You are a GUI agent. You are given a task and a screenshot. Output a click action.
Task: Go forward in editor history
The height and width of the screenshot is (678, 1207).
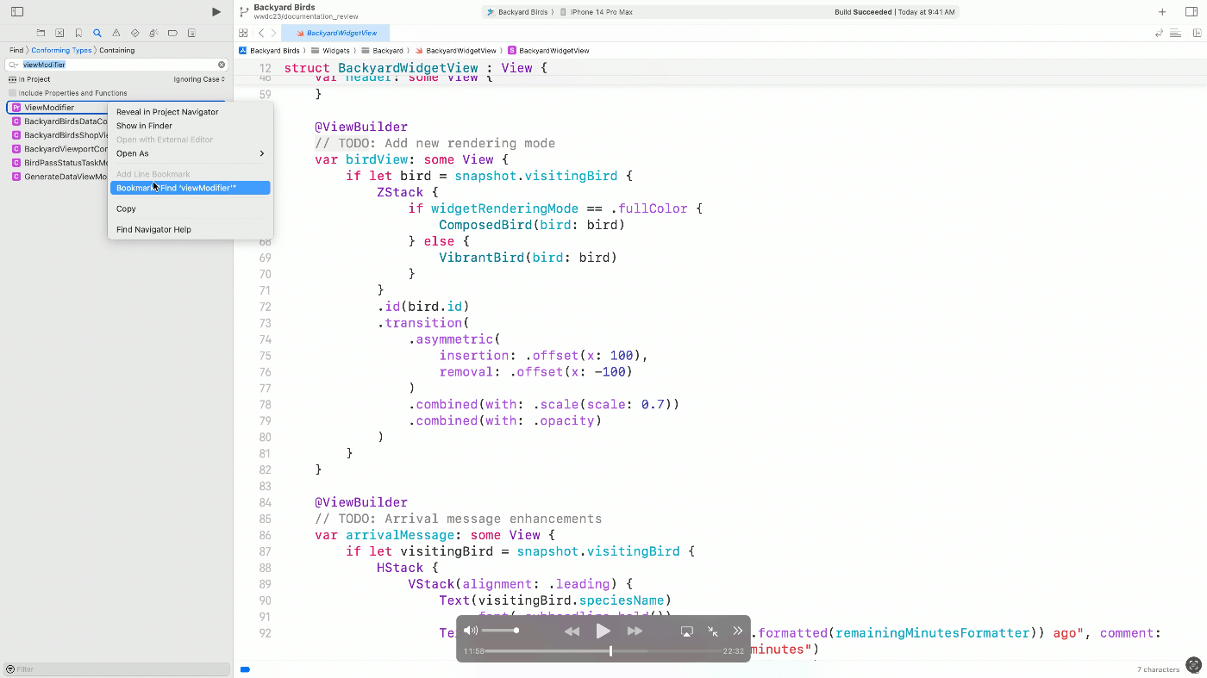coord(273,33)
